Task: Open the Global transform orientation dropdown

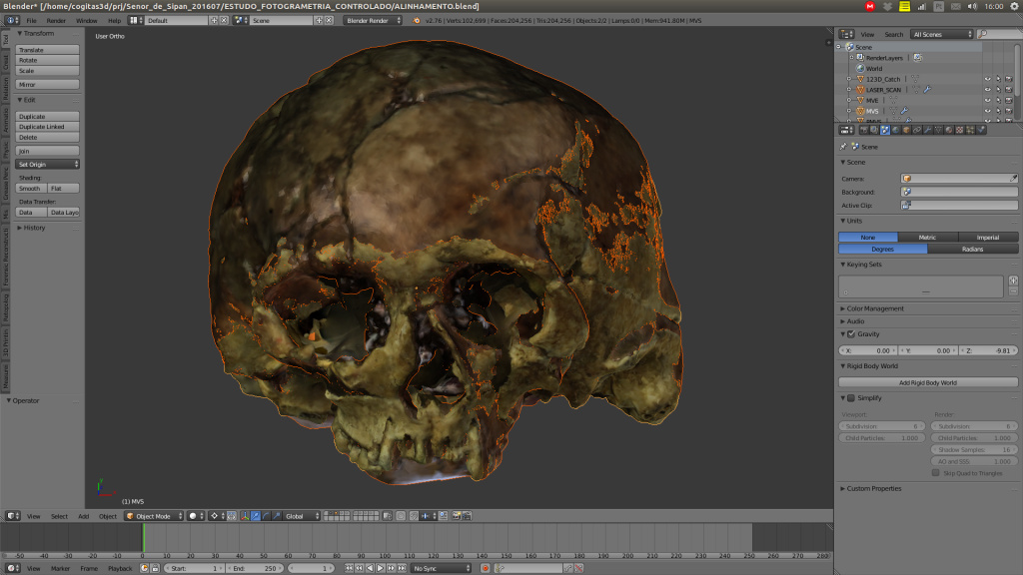Action: pyautogui.click(x=302, y=516)
